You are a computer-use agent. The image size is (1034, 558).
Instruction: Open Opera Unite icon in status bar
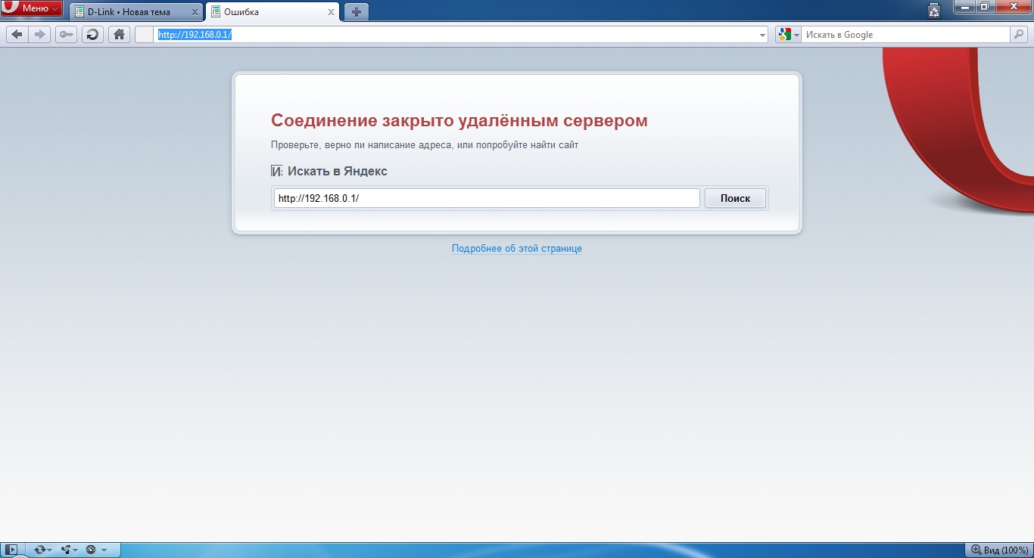tap(67, 550)
